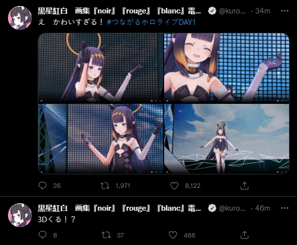View top-right close-up smiling image
Screen dimensions: 297x245
226,68
